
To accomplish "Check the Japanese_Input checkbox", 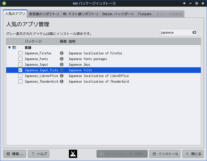I will pyautogui.click(x=20, y=64).
